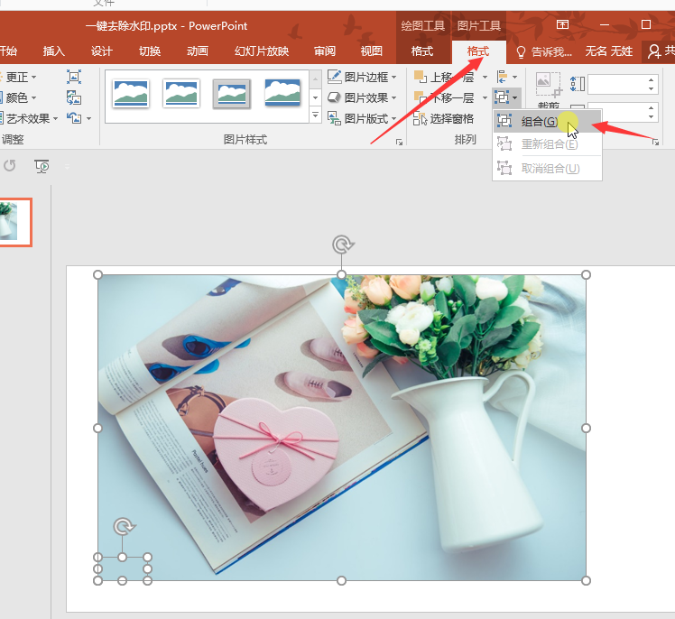675x619 pixels.
Task: Apply the second picture style thumbnail
Action: pos(181,93)
